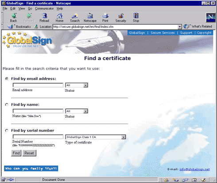Open the File menu

point(5,8)
